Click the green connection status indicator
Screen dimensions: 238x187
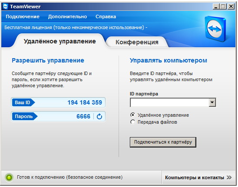tap(9, 177)
